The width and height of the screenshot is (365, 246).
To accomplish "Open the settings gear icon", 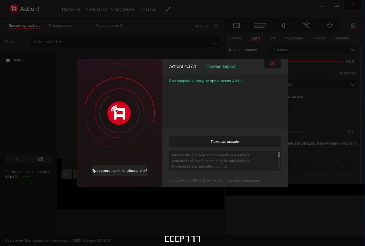I will [x=353, y=26].
